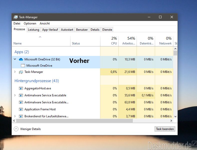Viewport: 197px width, 150px height.
Task: Click the vertical scrollbar up arrow
Action: point(175,49)
